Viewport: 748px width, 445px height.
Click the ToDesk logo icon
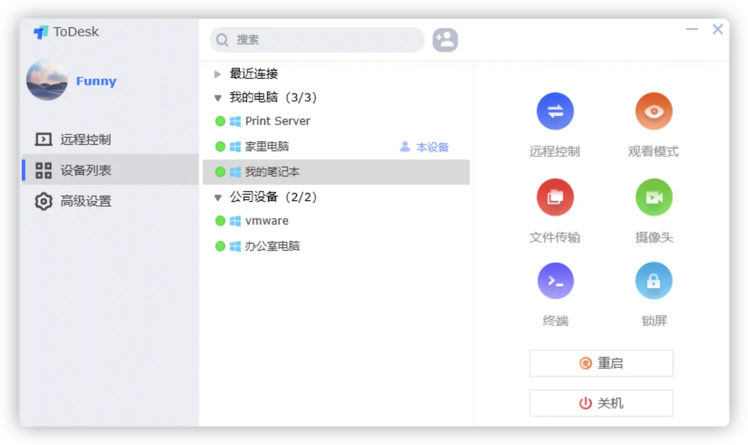tap(41, 32)
